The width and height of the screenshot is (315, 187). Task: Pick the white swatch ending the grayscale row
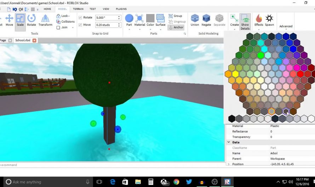pos(311,119)
